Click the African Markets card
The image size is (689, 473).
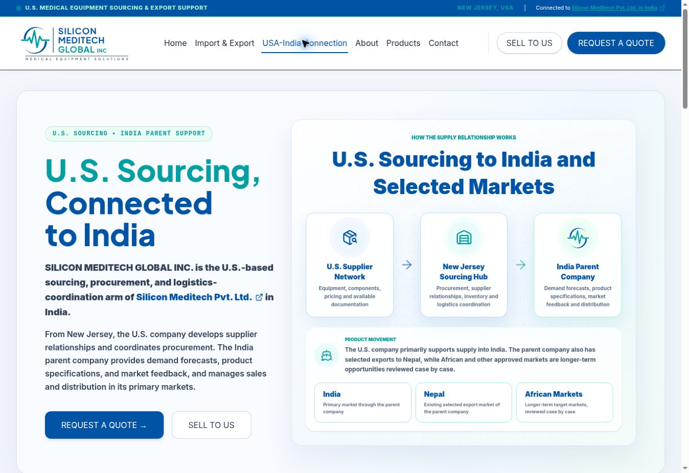point(565,403)
